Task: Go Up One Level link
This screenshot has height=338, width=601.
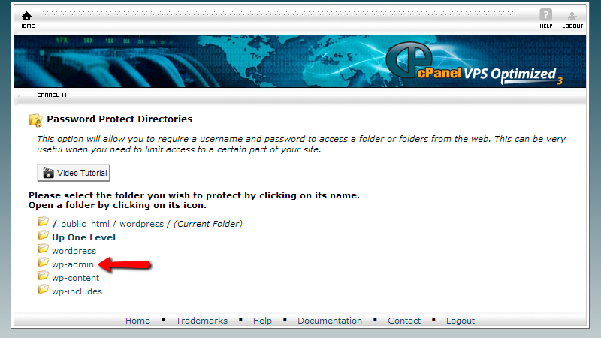Action: click(x=83, y=237)
